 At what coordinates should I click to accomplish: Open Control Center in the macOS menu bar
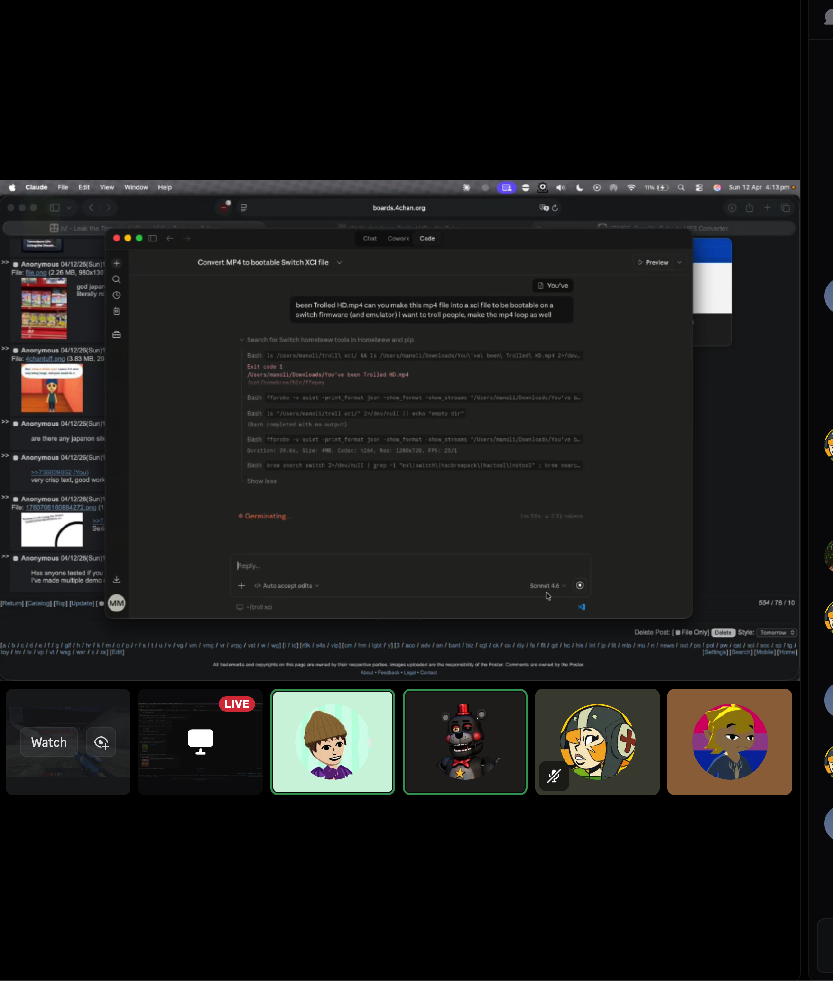click(x=699, y=187)
